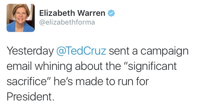Click the word "email" in the tweet
The width and height of the screenshot is (205, 107).
[19, 66]
